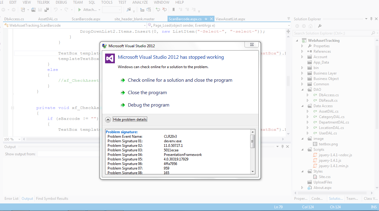This screenshot has height=211, width=379.
Task: Click the Solution Explorer Back arrow icon
Action: (x=297, y=26)
